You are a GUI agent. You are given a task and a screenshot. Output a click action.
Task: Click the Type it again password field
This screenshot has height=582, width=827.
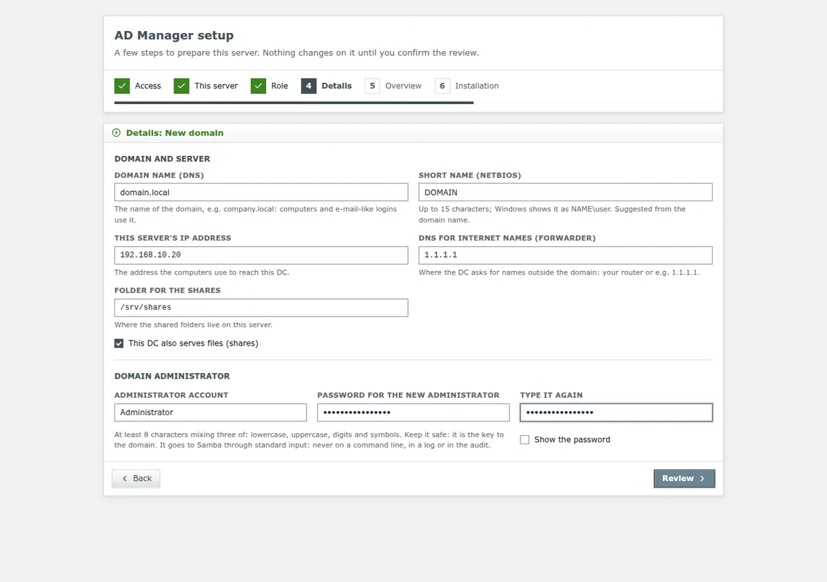pyautogui.click(x=616, y=412)
